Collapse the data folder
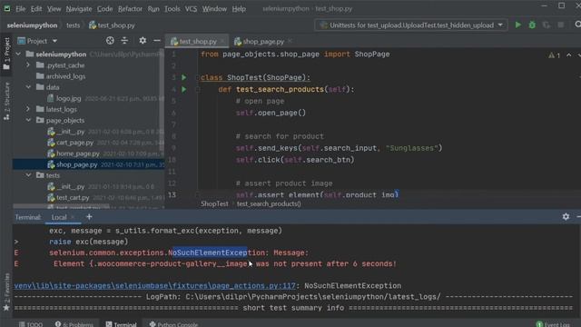581x327 pixels. coord(28,87)
